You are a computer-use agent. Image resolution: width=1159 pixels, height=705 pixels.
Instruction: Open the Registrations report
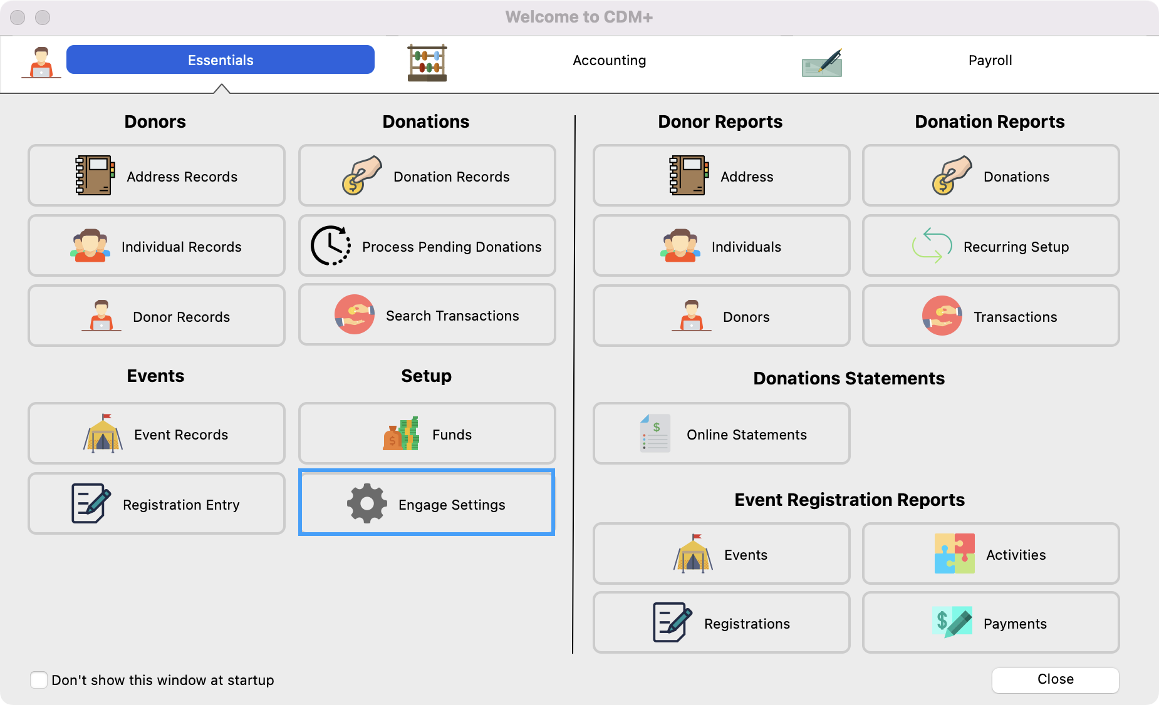coord(721,623)
